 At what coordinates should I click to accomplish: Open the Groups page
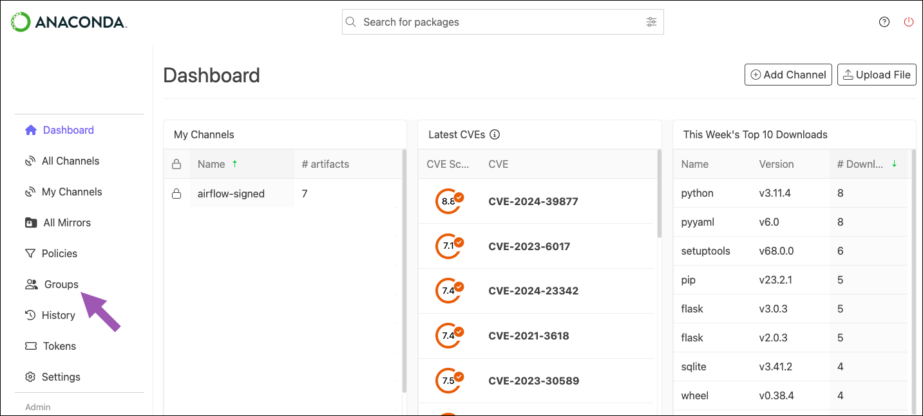pyautogui.click(x=61, y=284)
